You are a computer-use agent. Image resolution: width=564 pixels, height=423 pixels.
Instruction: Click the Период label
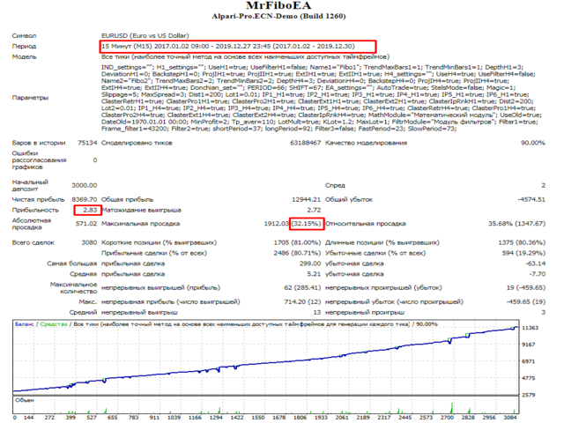click(24, 46)
